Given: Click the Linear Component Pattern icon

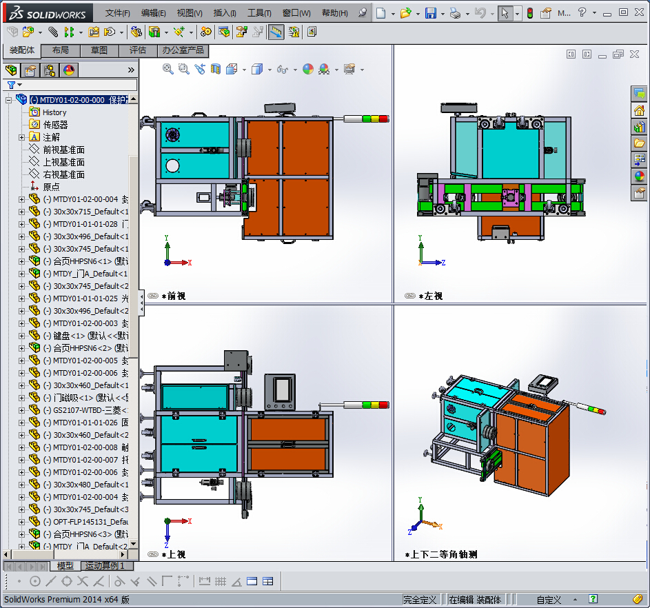Looking at the screenshot, I should 69,32.
